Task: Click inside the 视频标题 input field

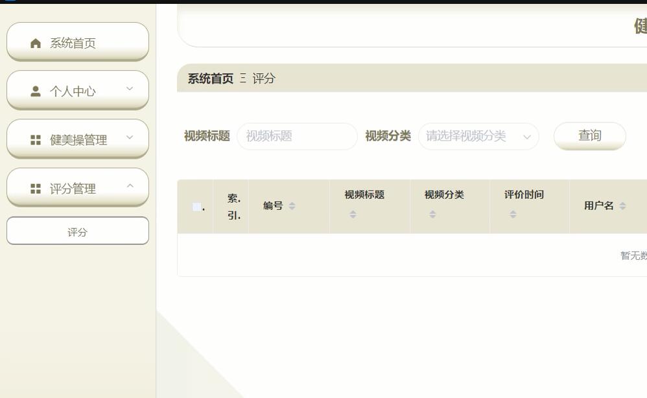Action: pyautogui.click(x=297, y=137)
